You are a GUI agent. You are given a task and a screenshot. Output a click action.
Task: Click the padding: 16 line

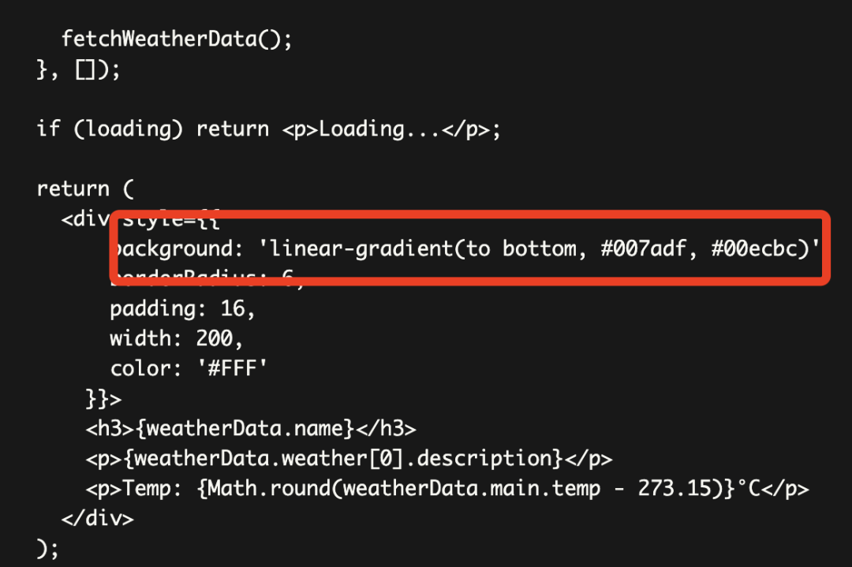(x=182, y=308)
